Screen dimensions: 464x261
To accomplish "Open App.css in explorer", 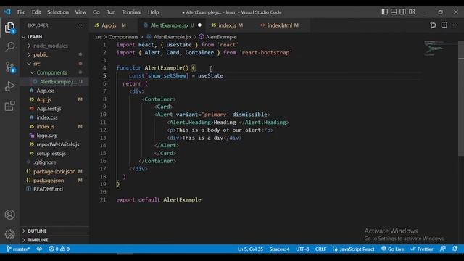I will (55, 91).
